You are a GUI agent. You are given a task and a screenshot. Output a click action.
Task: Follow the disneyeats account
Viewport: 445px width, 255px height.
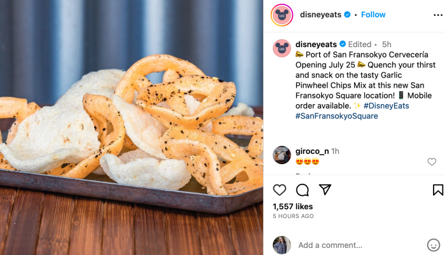click(x=373, y=15)
